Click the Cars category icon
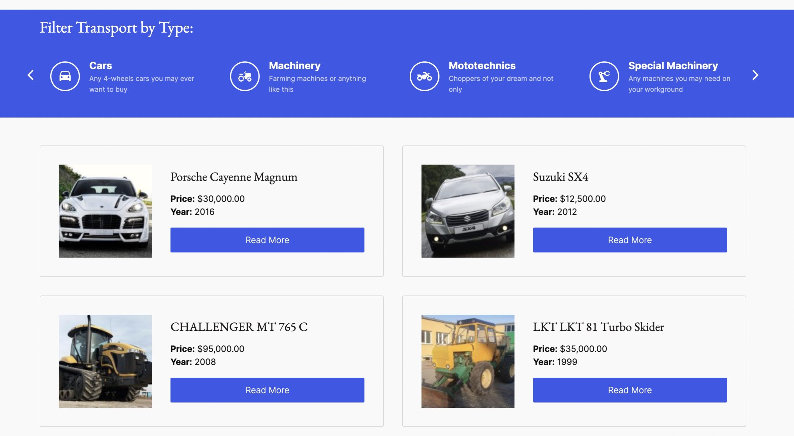Screen dimensions: 794x436 (x=65, y=76)
